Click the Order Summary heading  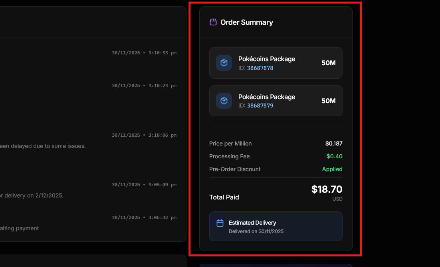pyautogui.click(x=246, y=22)
